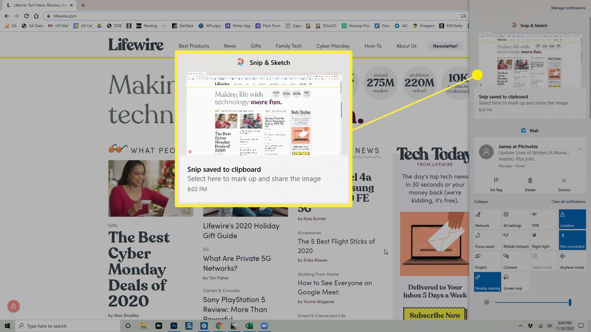Click the Nearby sharing quick setting icon

click(x=487, y=281)
